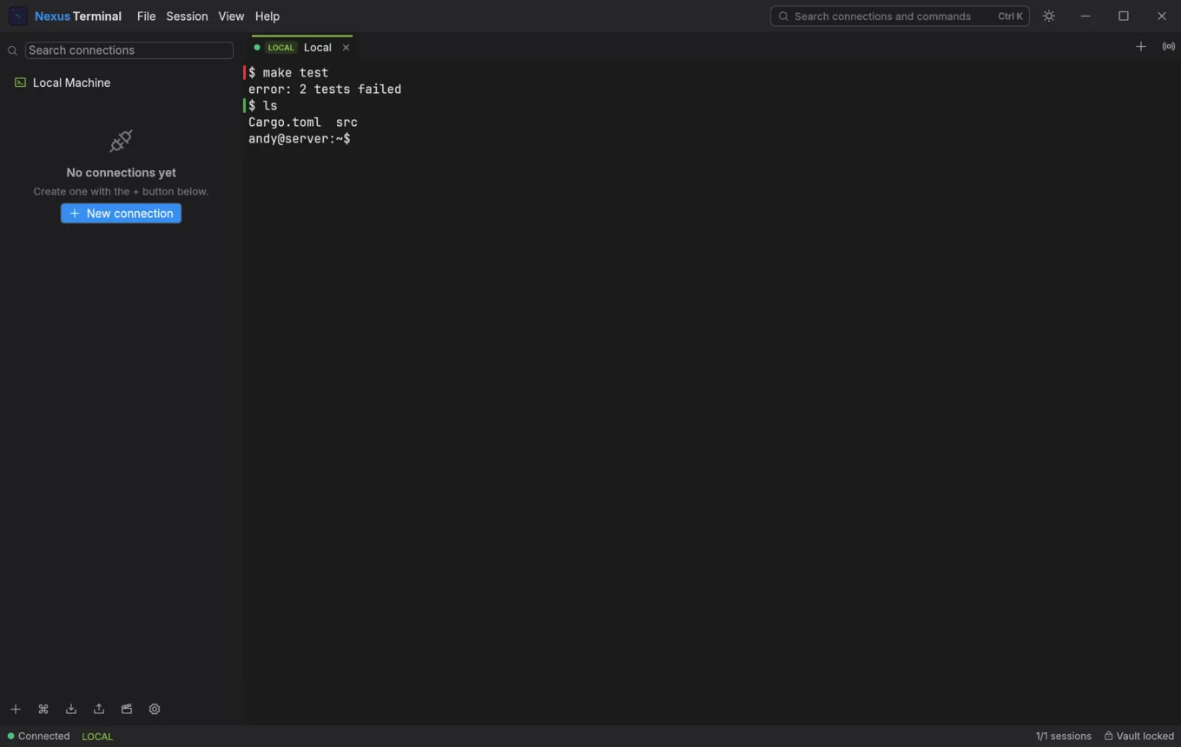This screenshot has width=1181, height=747.
Task: Click the 'make test' command line
Action: click(x=288, y=73)
